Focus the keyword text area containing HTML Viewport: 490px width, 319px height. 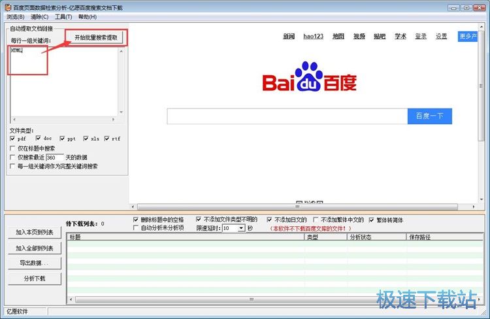point(64,81)
